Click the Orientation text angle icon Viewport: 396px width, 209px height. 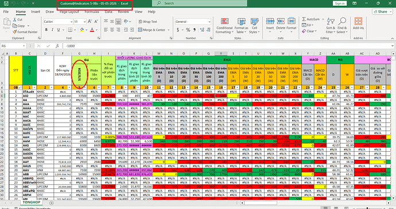[x=126, y=22]
